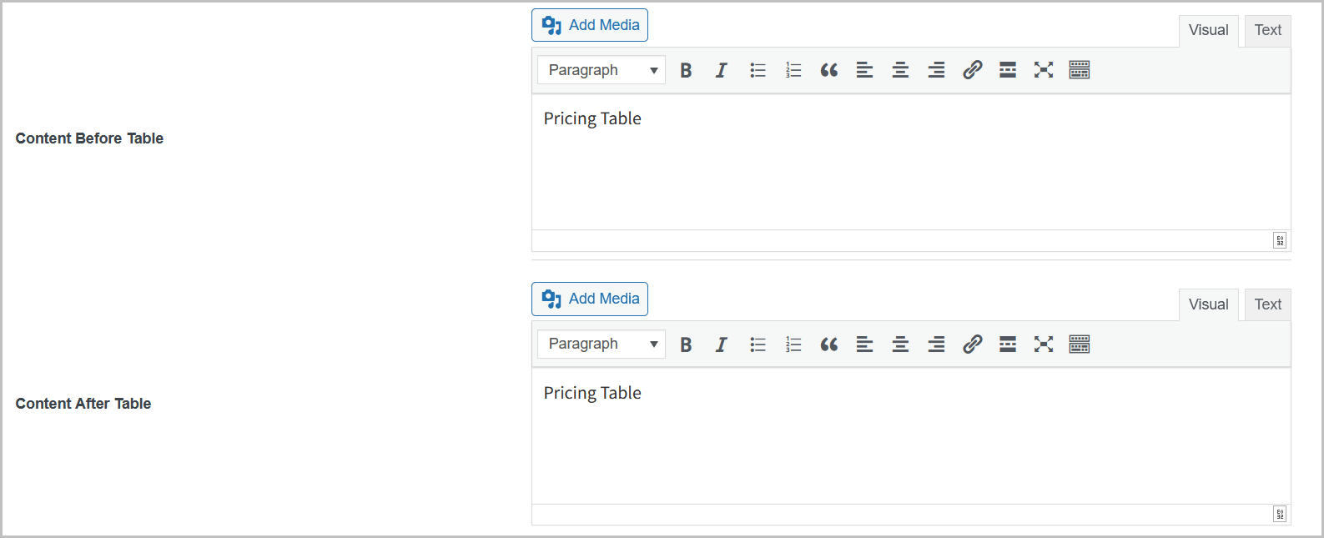Enter fullscreen mode in the bottom editor
Image resolution: width=1324 pixels, height=538 pixels.
[x=1043, y=344]
